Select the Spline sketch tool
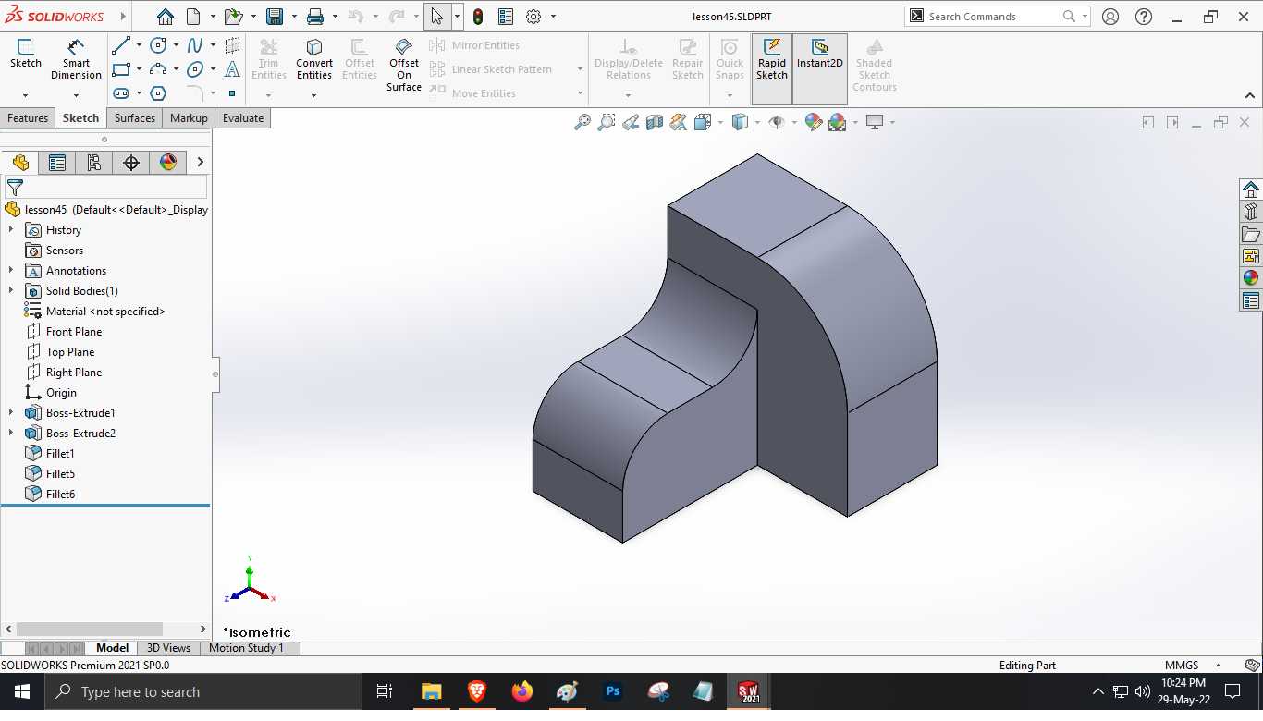The width and height of the screenshot is (1263, 721). 195,45
